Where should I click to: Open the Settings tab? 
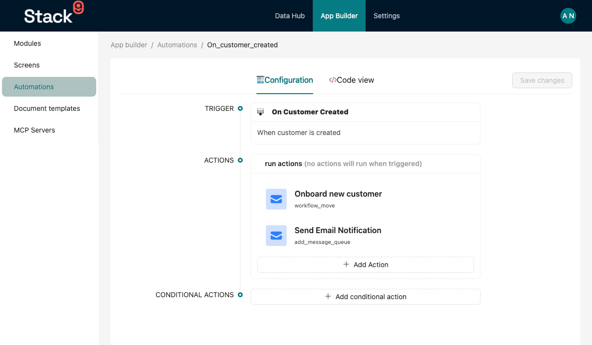387,16
